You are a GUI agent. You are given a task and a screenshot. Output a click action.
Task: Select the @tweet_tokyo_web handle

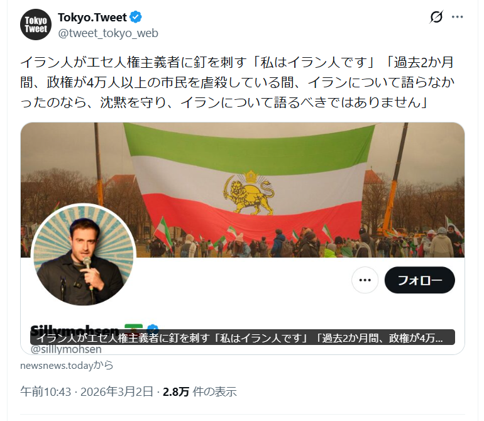(x=108, y=33)
